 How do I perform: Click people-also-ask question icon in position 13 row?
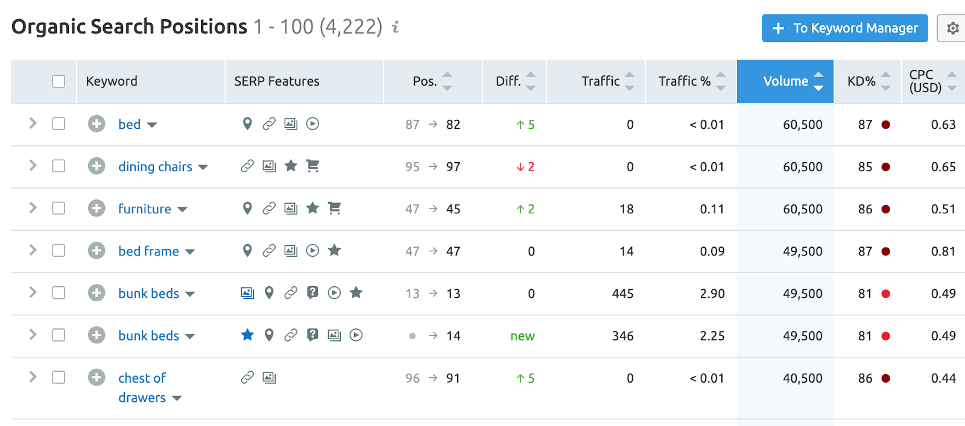tap(312, 293)
